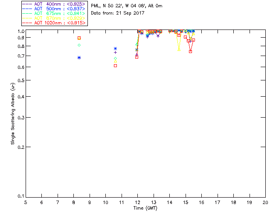Click the 'AOT 675nm : <0.941>' legend text
Image resolution: width=273 pixels, height=219 pixels.
point(60,13)
